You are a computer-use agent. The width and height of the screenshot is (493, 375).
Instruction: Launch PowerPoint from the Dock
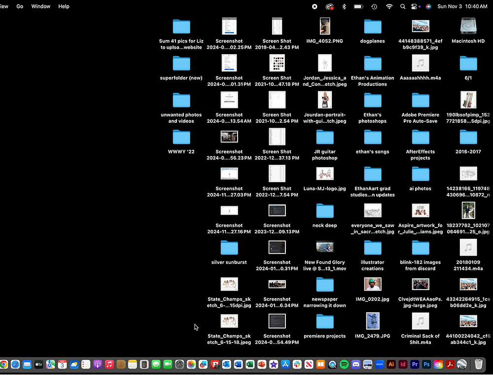point(262,364)
